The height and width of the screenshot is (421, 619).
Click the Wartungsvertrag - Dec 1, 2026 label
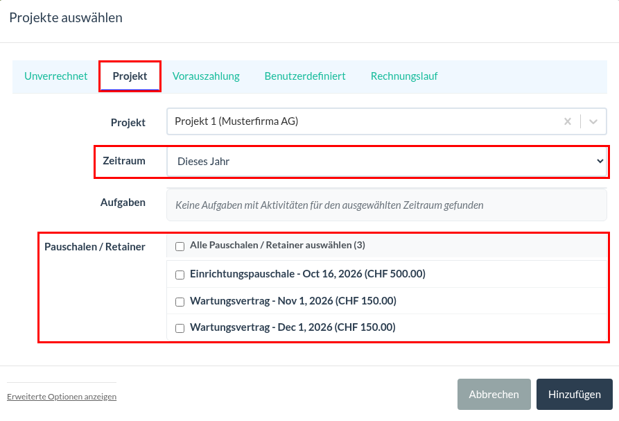pos(293,327)
